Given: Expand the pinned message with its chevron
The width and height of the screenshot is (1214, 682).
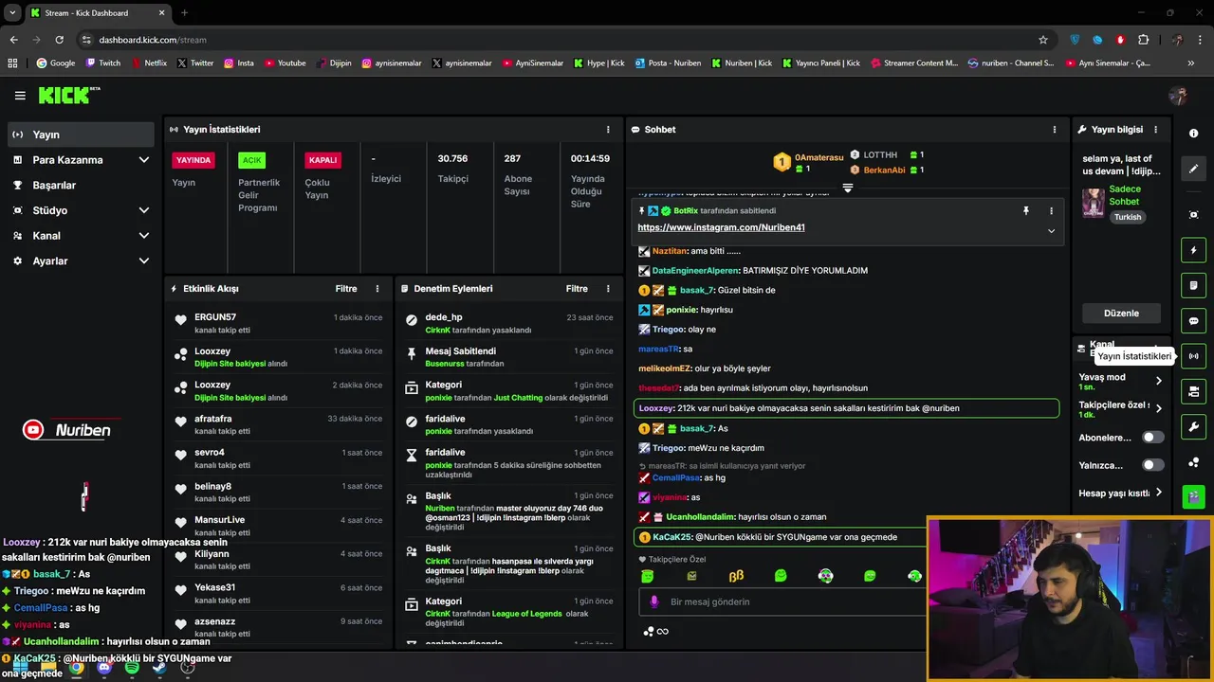Looking at the screenshot, I should click(x=1051, y=231).
